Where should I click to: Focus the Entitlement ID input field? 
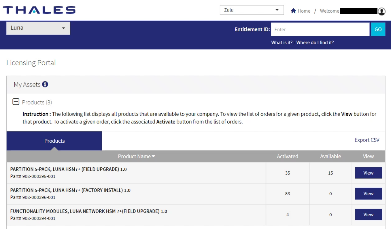[320, 29]
